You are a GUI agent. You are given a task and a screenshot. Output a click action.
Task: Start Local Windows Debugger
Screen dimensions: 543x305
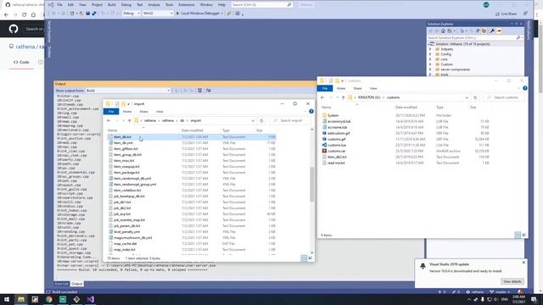(199, 14)
